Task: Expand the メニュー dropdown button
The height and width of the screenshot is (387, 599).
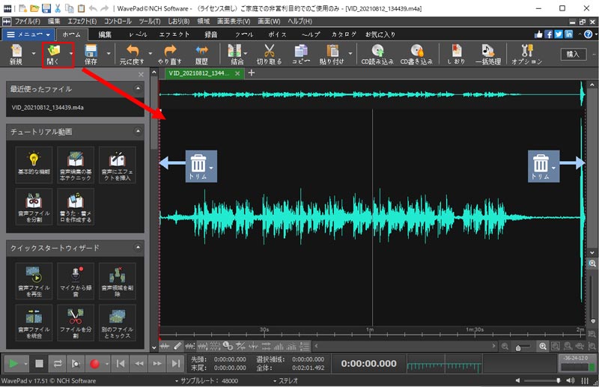Action: pos(28,34)
